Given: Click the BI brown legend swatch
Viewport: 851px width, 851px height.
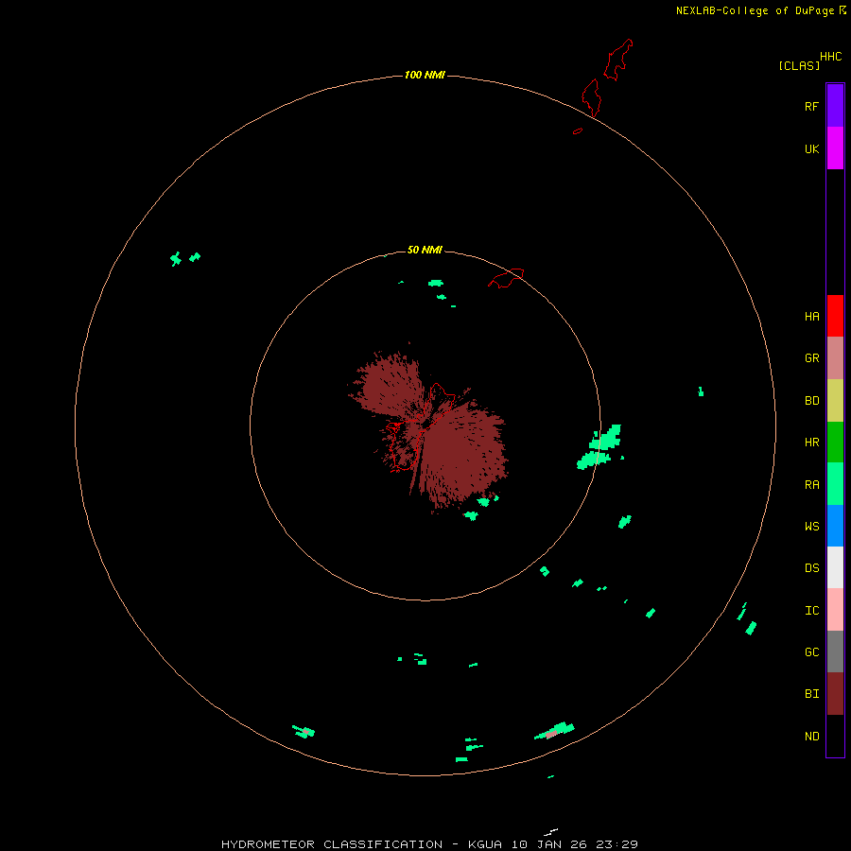Looking at the screenshot, I should tap(835, 694).
